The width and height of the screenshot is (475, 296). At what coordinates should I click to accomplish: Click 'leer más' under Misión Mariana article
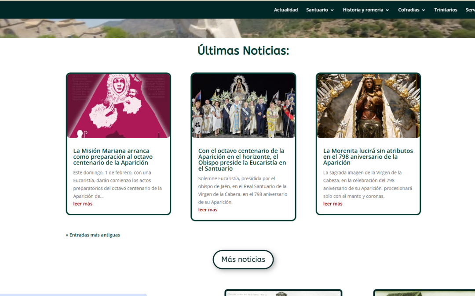pos(83,204)
